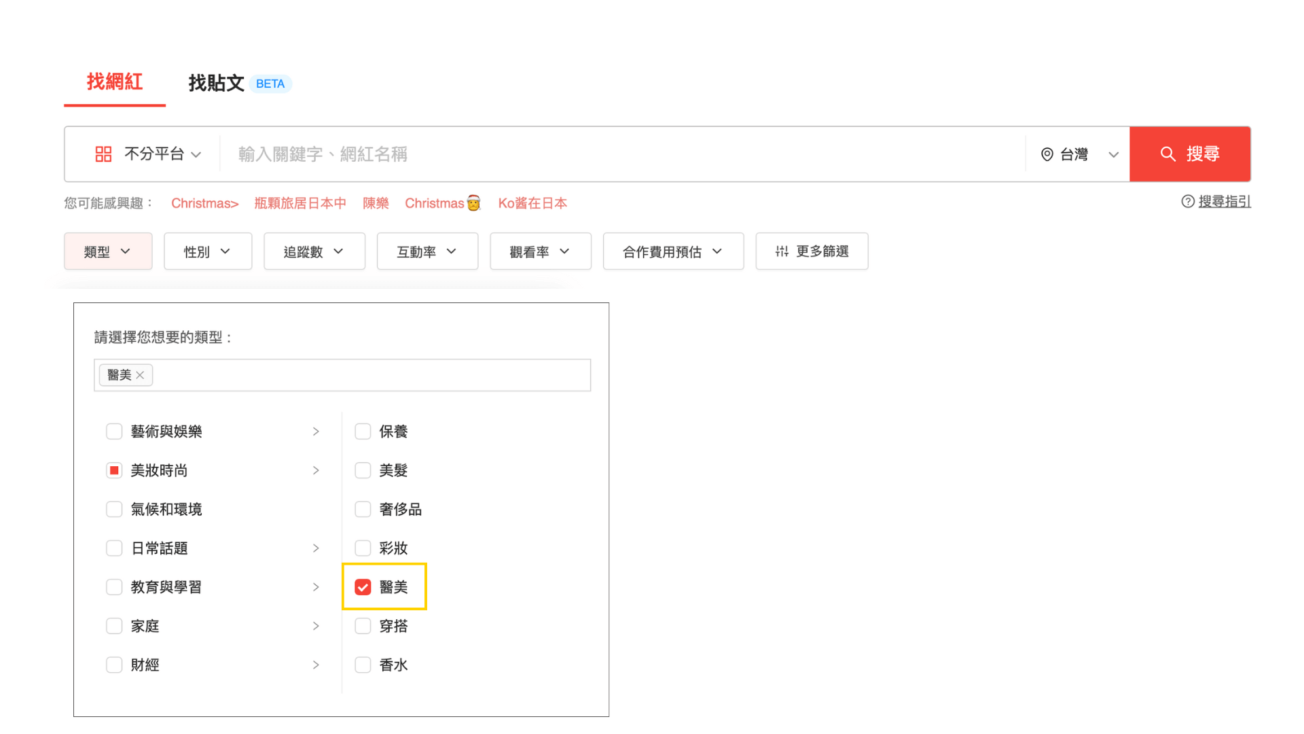Toggle the 美妝時尚 checkbox

point(114,470)
